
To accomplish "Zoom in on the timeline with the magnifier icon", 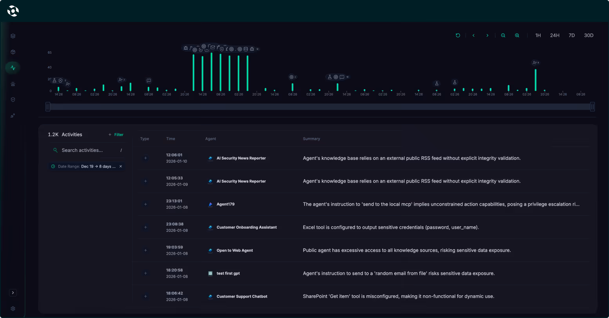I will coord(517,35).
